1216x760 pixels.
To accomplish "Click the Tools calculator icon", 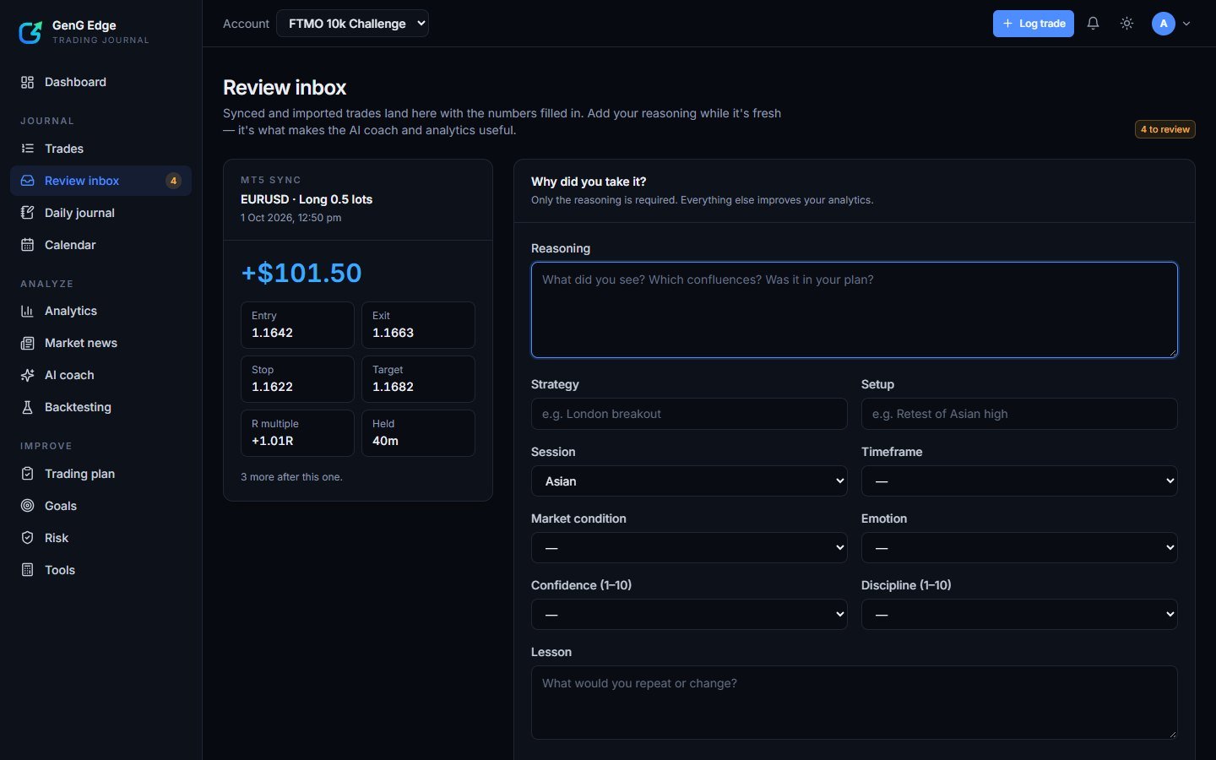I will click(x=27, y=570).
